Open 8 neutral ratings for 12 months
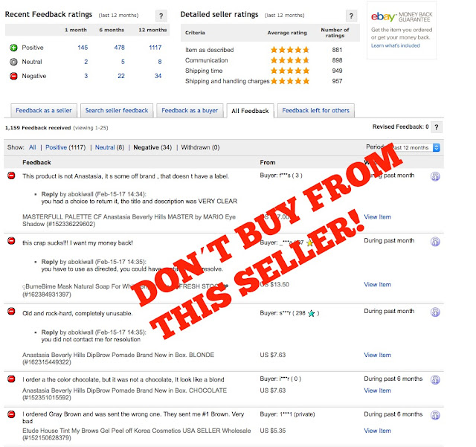 160,62
